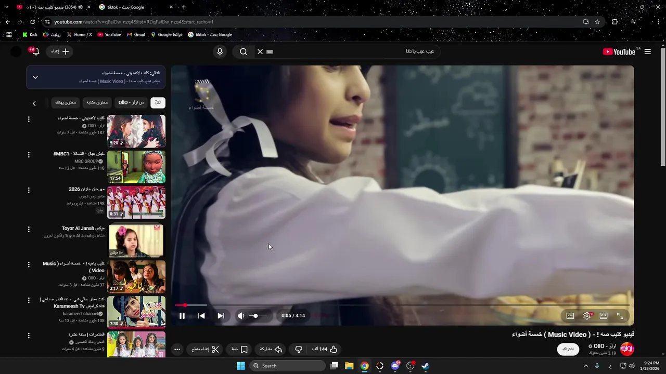Start voice search with microphone

click(x=220, y=51)
